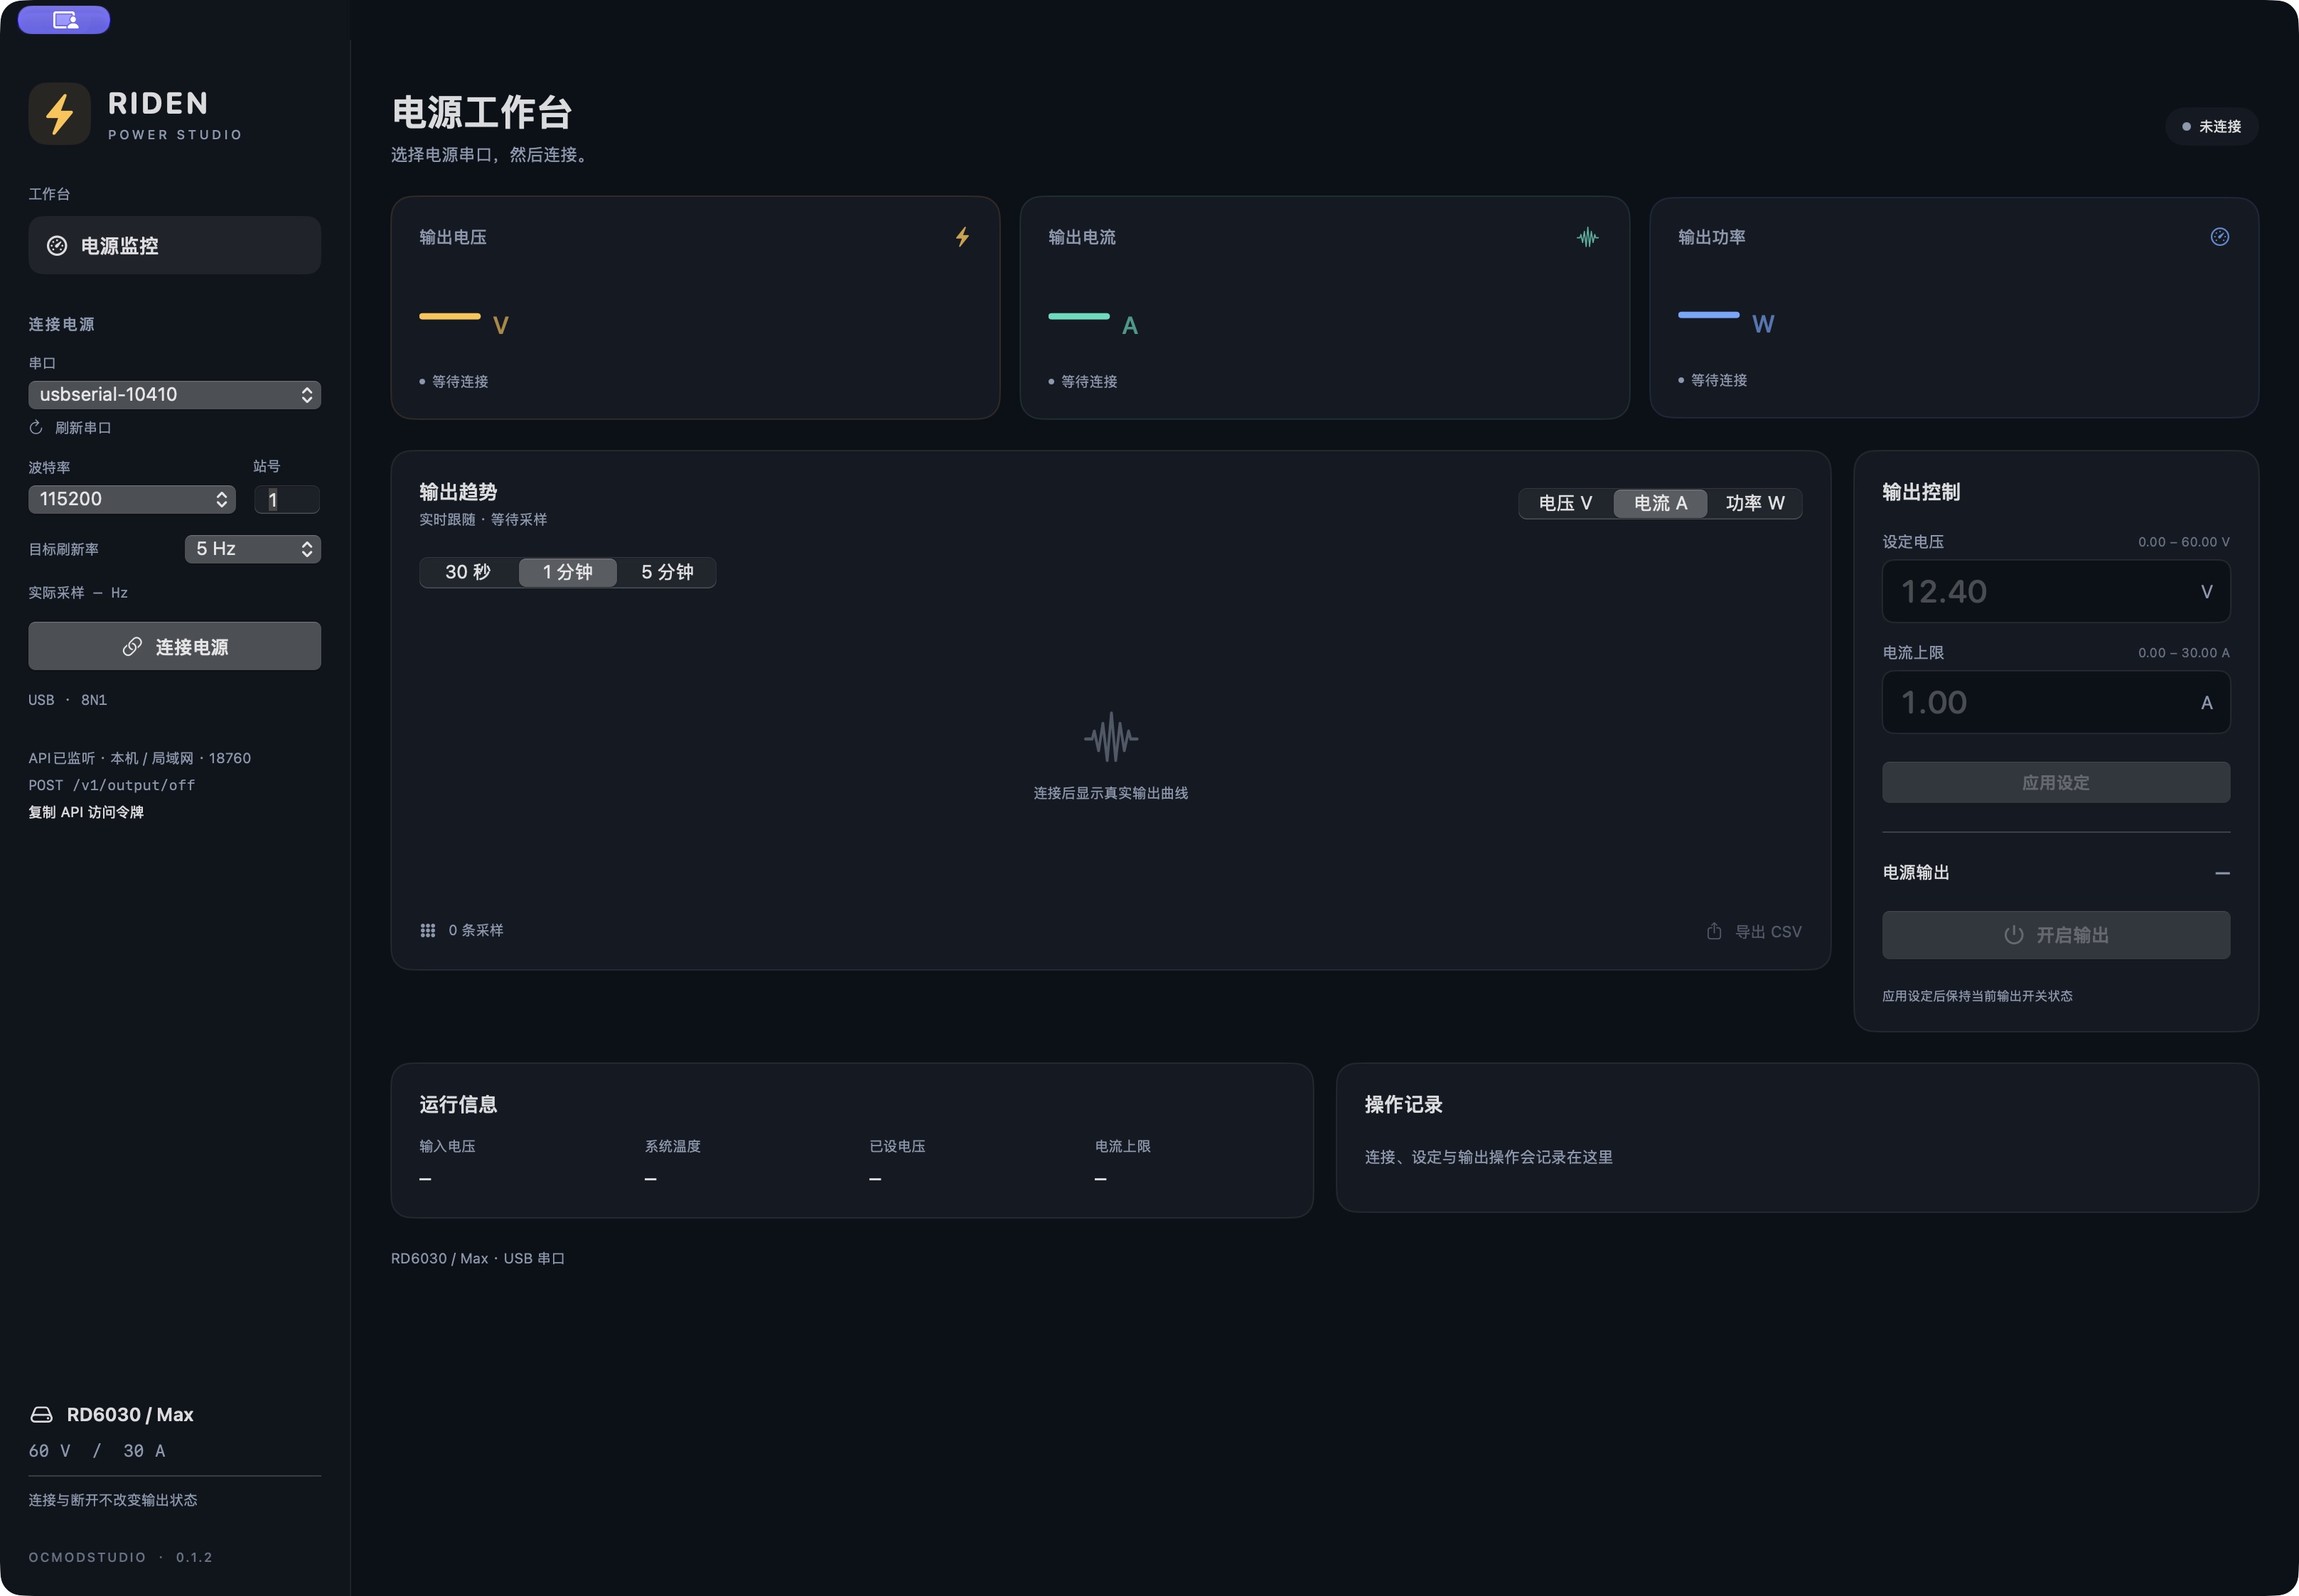Click the 'RD6030 / Max · USB 串口' footer text
Image resolution: width=2299 pixels, height=1596 pixels.
(478, 1259)
